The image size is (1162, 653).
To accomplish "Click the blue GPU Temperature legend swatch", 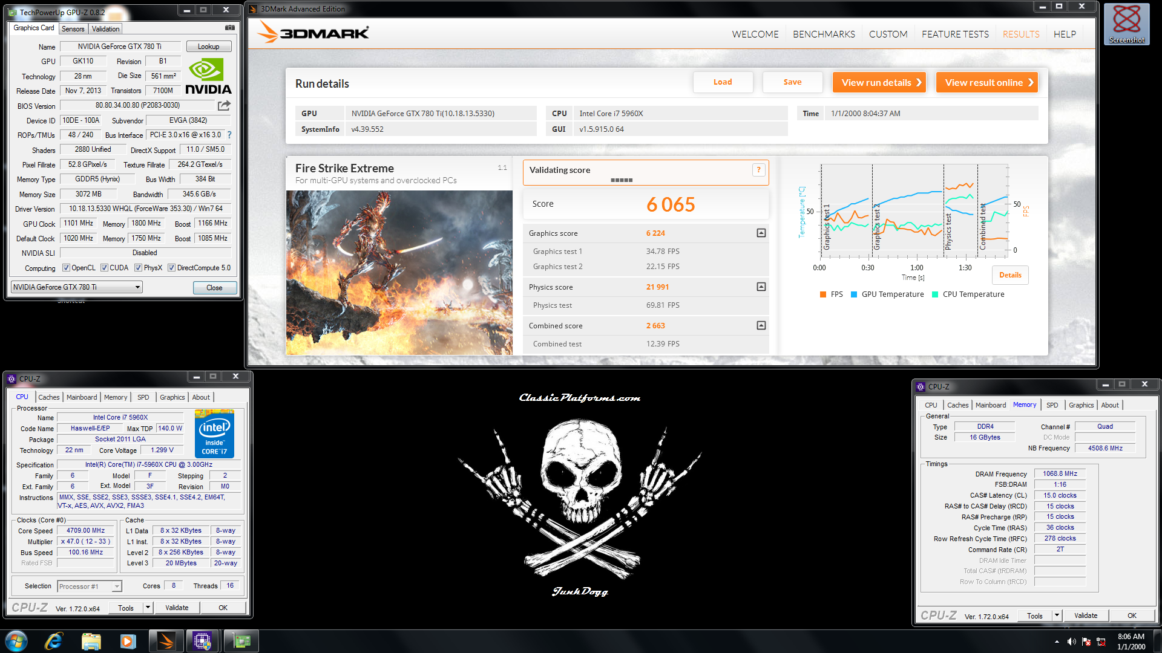I will coord(854,294).
